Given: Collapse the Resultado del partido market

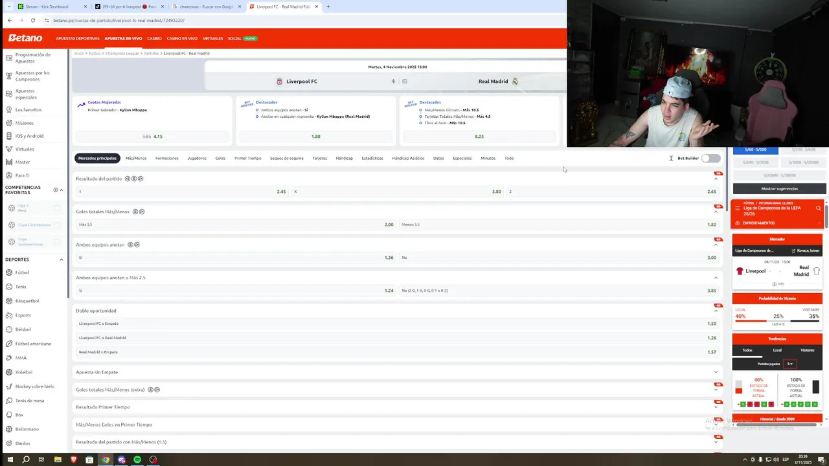Looking at the screenshot, I should [716, 179].
